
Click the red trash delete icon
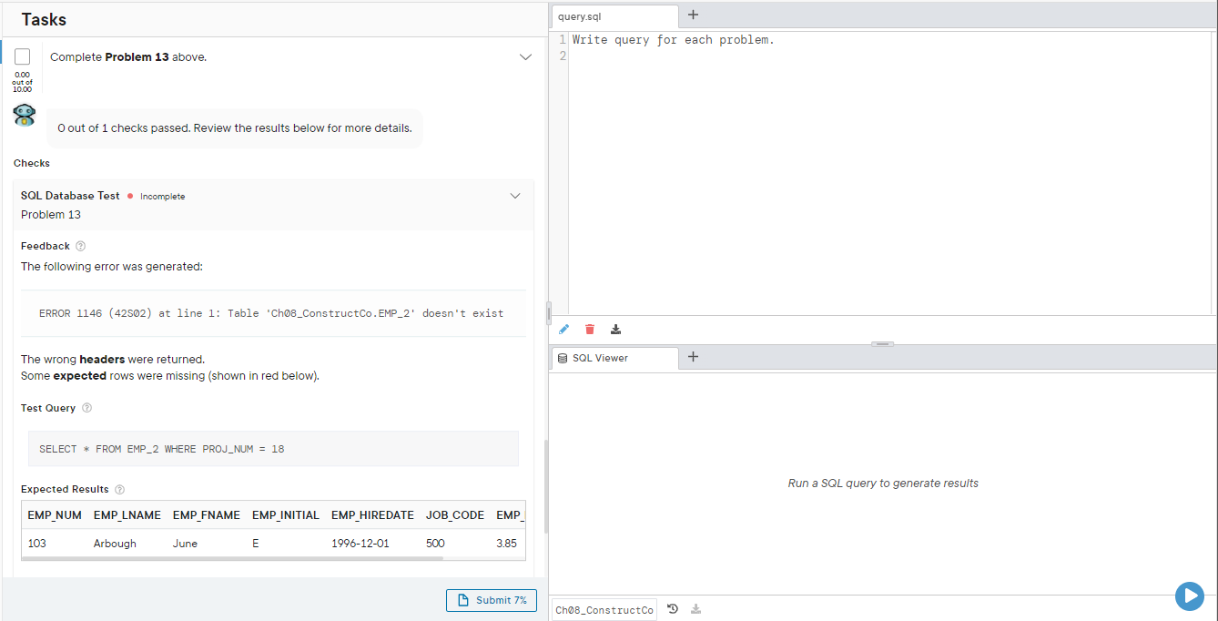(590, 330)
